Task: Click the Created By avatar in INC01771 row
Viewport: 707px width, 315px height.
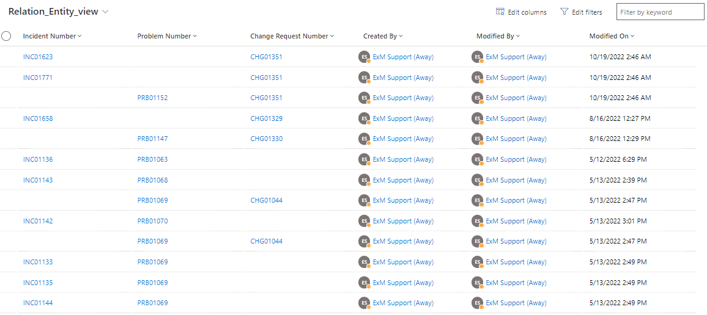Action: pyautogui.click(x=364, y=78)
